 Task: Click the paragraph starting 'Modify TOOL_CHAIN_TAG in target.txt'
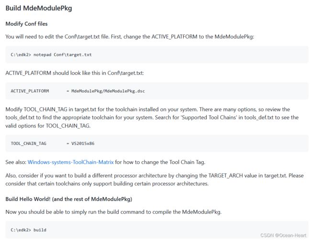pyautogui.click(x=152, y=117)
